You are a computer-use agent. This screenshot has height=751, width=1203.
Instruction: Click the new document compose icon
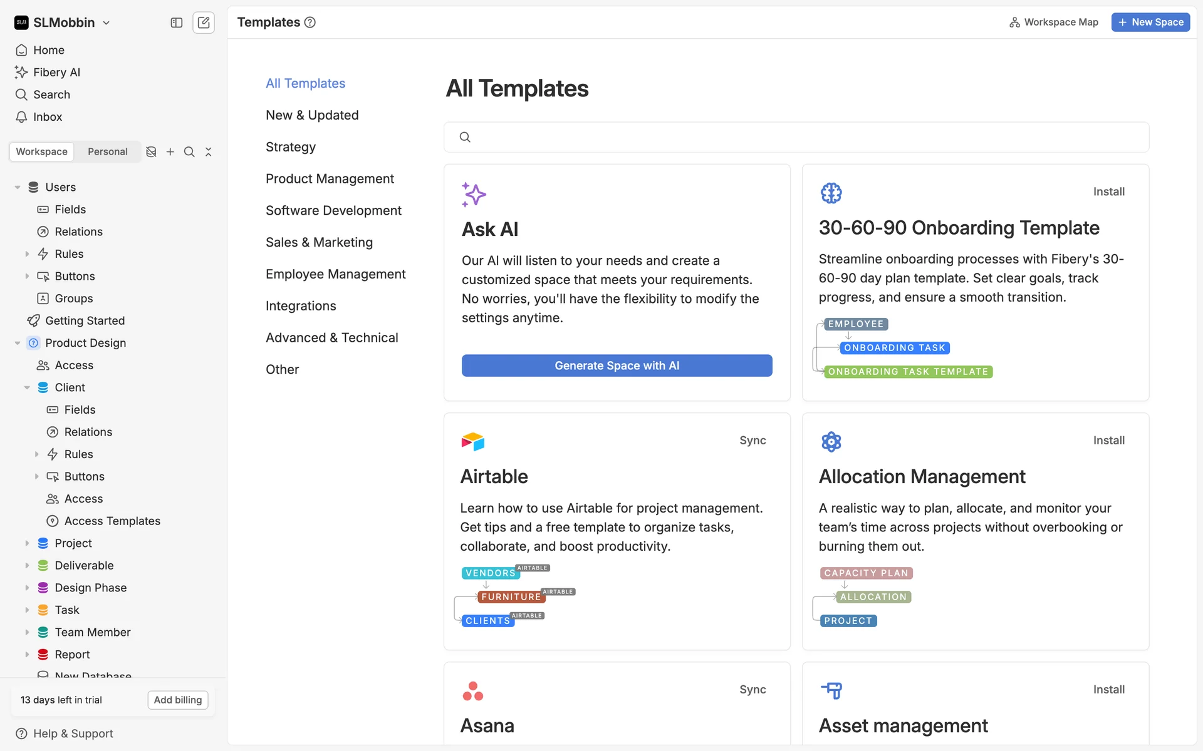204,23
